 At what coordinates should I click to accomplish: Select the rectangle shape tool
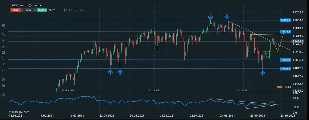pos(3,53)
